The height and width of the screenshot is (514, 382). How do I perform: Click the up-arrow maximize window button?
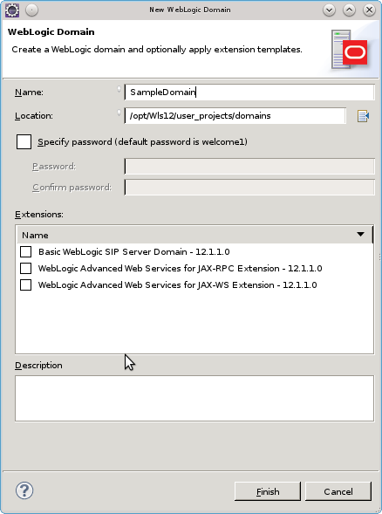[x=349, y=10]
